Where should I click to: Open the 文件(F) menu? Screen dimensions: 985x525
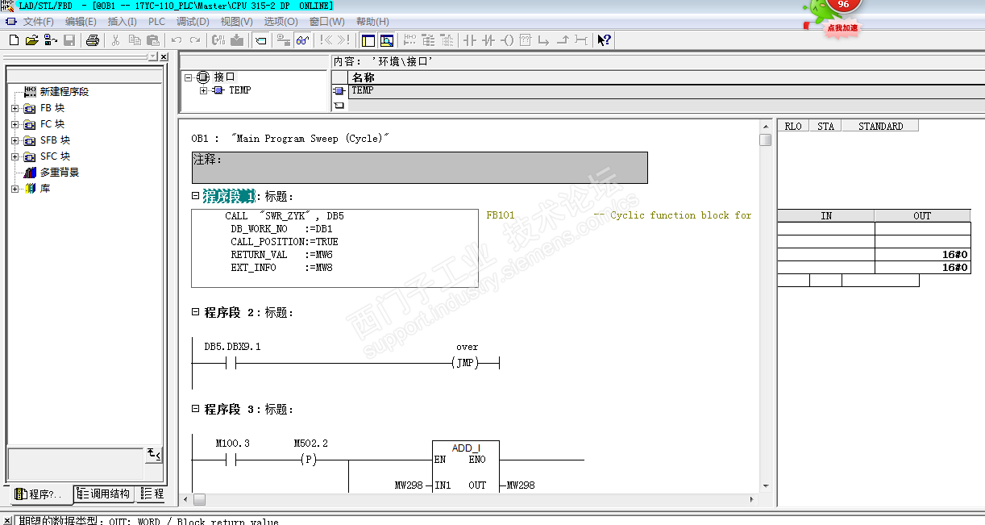click(39, 22)
